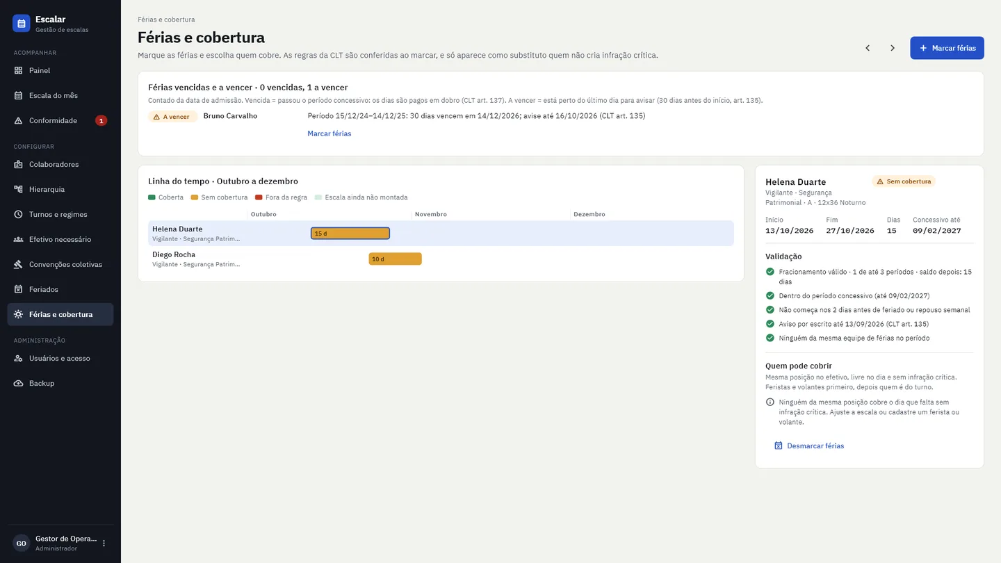Click the Turnos e regimes clock icon
The image size is (1001, 563).
tap(19, 214)
